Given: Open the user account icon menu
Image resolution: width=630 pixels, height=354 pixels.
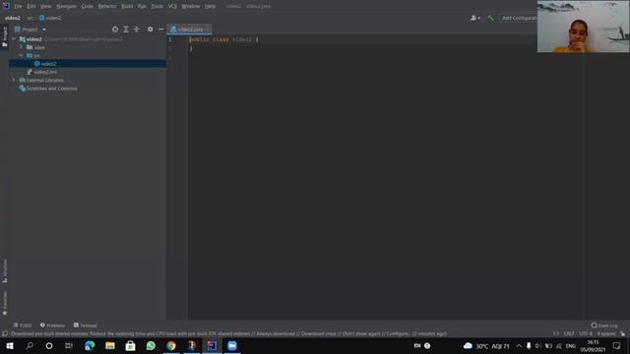Looking at the screenshot, I should point(474,18).
